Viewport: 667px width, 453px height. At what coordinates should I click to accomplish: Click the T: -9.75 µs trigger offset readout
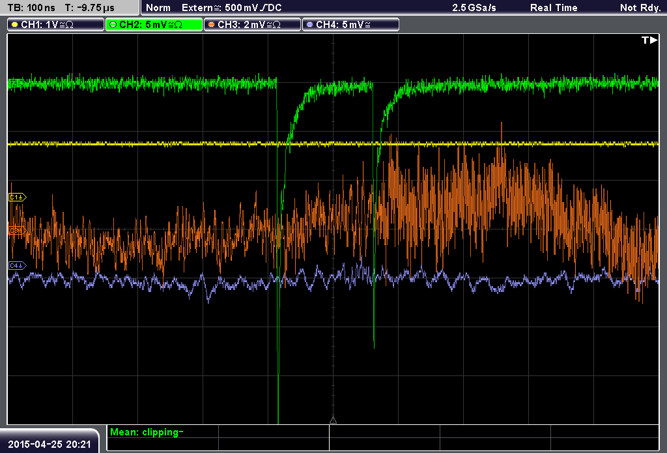pyautogui.click(x=90, y=8)
